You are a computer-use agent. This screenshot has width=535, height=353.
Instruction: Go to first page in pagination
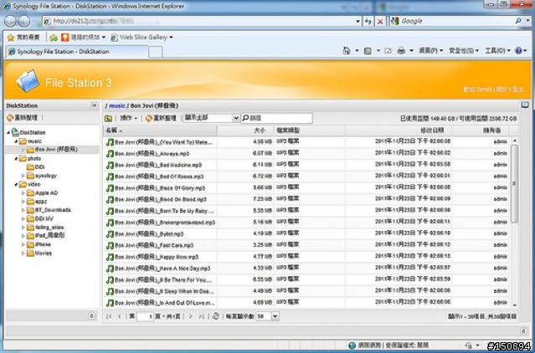coord(109,316)
